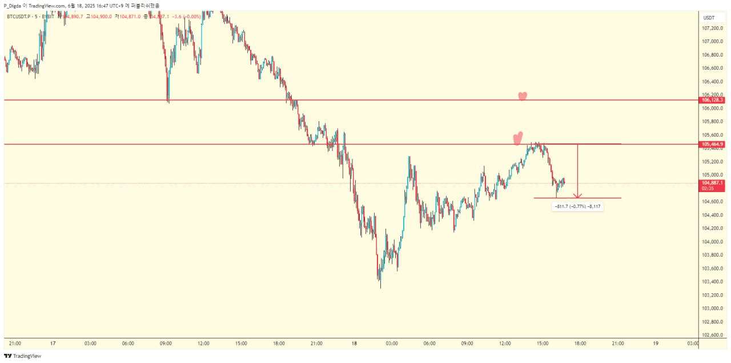Screen dimensions: 731x363
Task: Click the 103,400.0 price axis label
Action: pos(713,281)
